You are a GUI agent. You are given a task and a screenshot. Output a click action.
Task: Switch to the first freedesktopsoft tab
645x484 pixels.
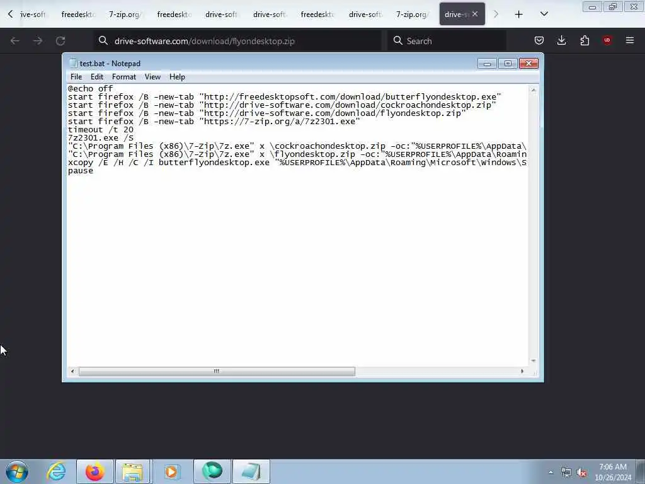click(x=77, y=14)
